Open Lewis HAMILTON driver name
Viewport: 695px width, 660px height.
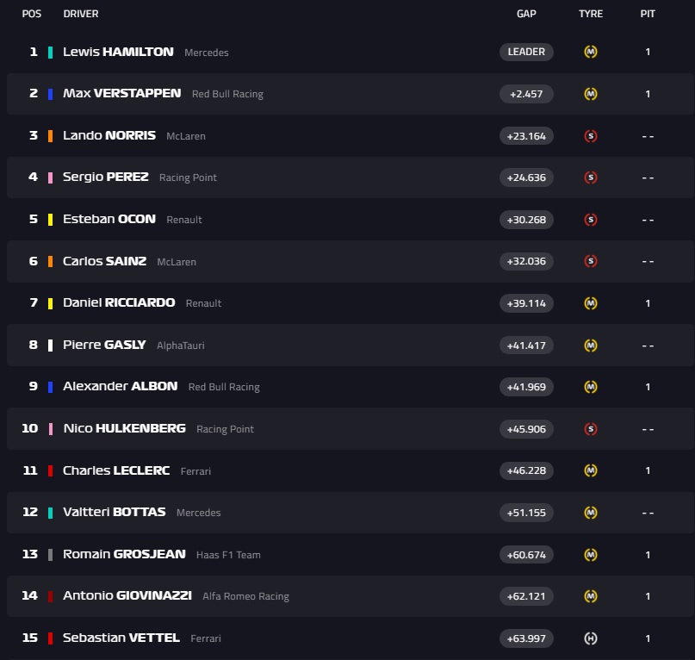118,52
